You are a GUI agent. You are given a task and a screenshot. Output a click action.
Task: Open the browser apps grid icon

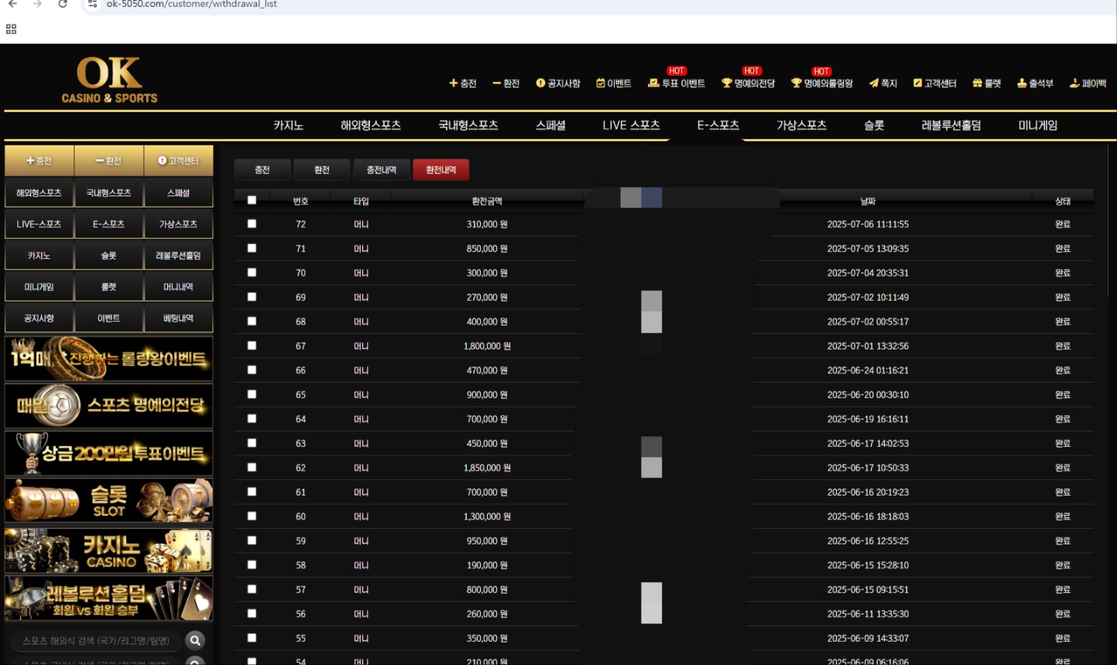[11, 29]
